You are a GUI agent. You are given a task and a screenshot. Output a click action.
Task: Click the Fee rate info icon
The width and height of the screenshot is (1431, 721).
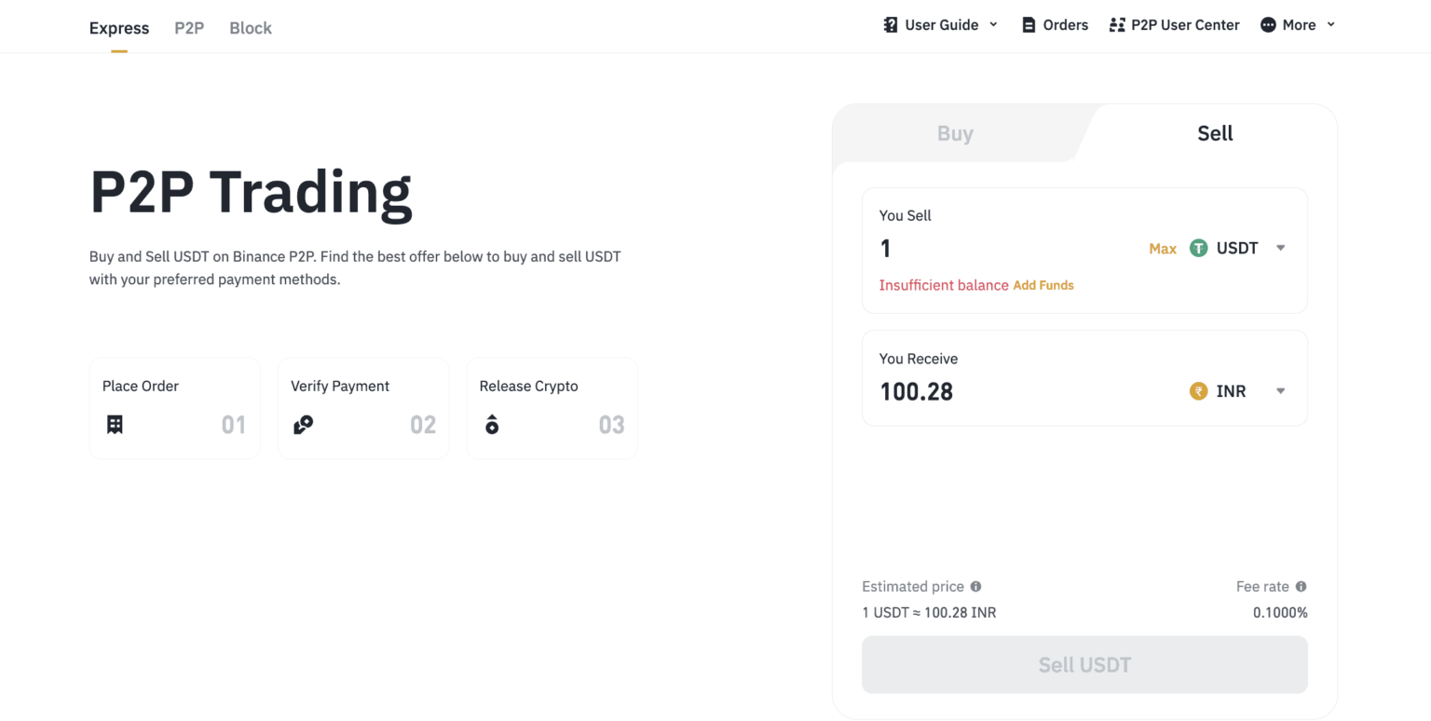click(1302, 586)
